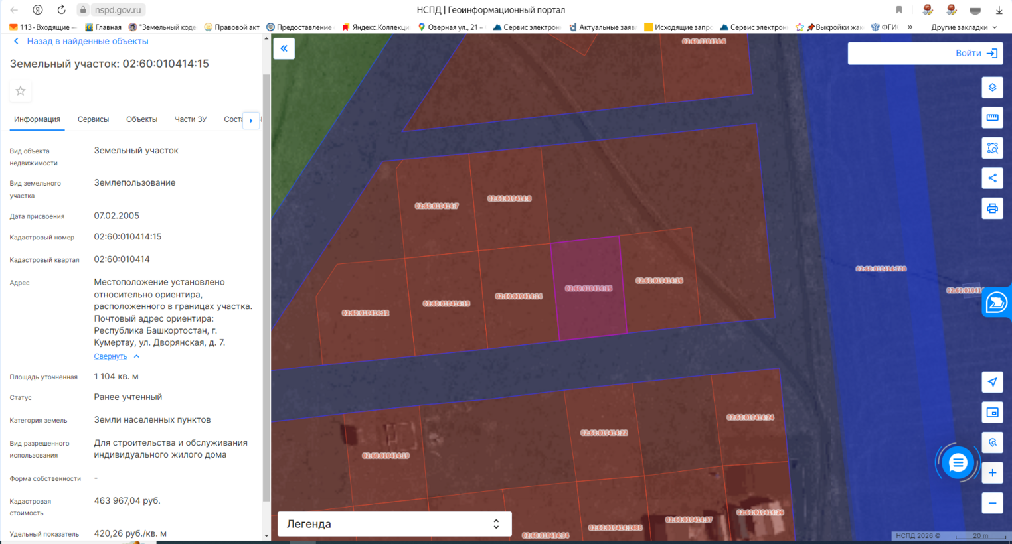Zoom out on the map
The height and width of the screenshot is (544, 1012).
(x=992, y=503)
